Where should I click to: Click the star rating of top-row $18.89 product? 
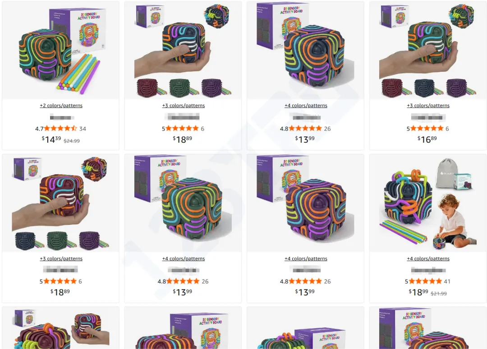[x=183, y=129]
